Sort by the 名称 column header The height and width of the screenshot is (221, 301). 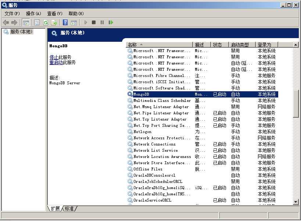[159, 45]
